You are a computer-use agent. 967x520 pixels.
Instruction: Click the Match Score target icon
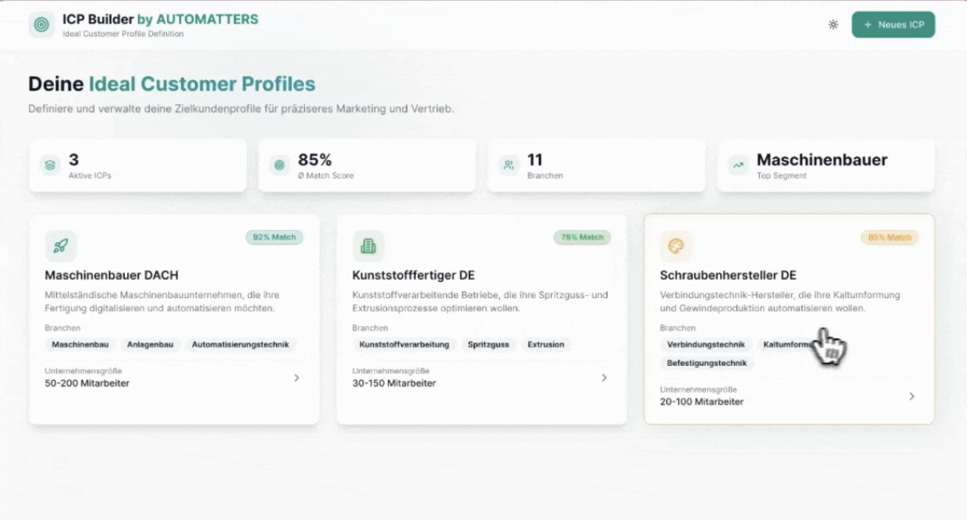pyautogui.click(x=280, y=165)
